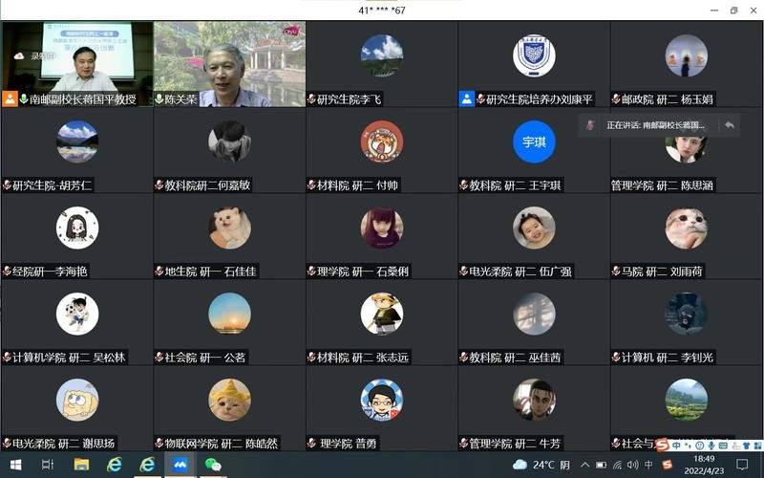This screenshot has width=764, height=478.
Task: Click the orange host icon beside 南邮副校长蒋国平教授
Action: (11, 99)
